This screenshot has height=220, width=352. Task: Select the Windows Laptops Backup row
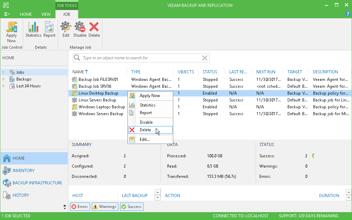210,107
